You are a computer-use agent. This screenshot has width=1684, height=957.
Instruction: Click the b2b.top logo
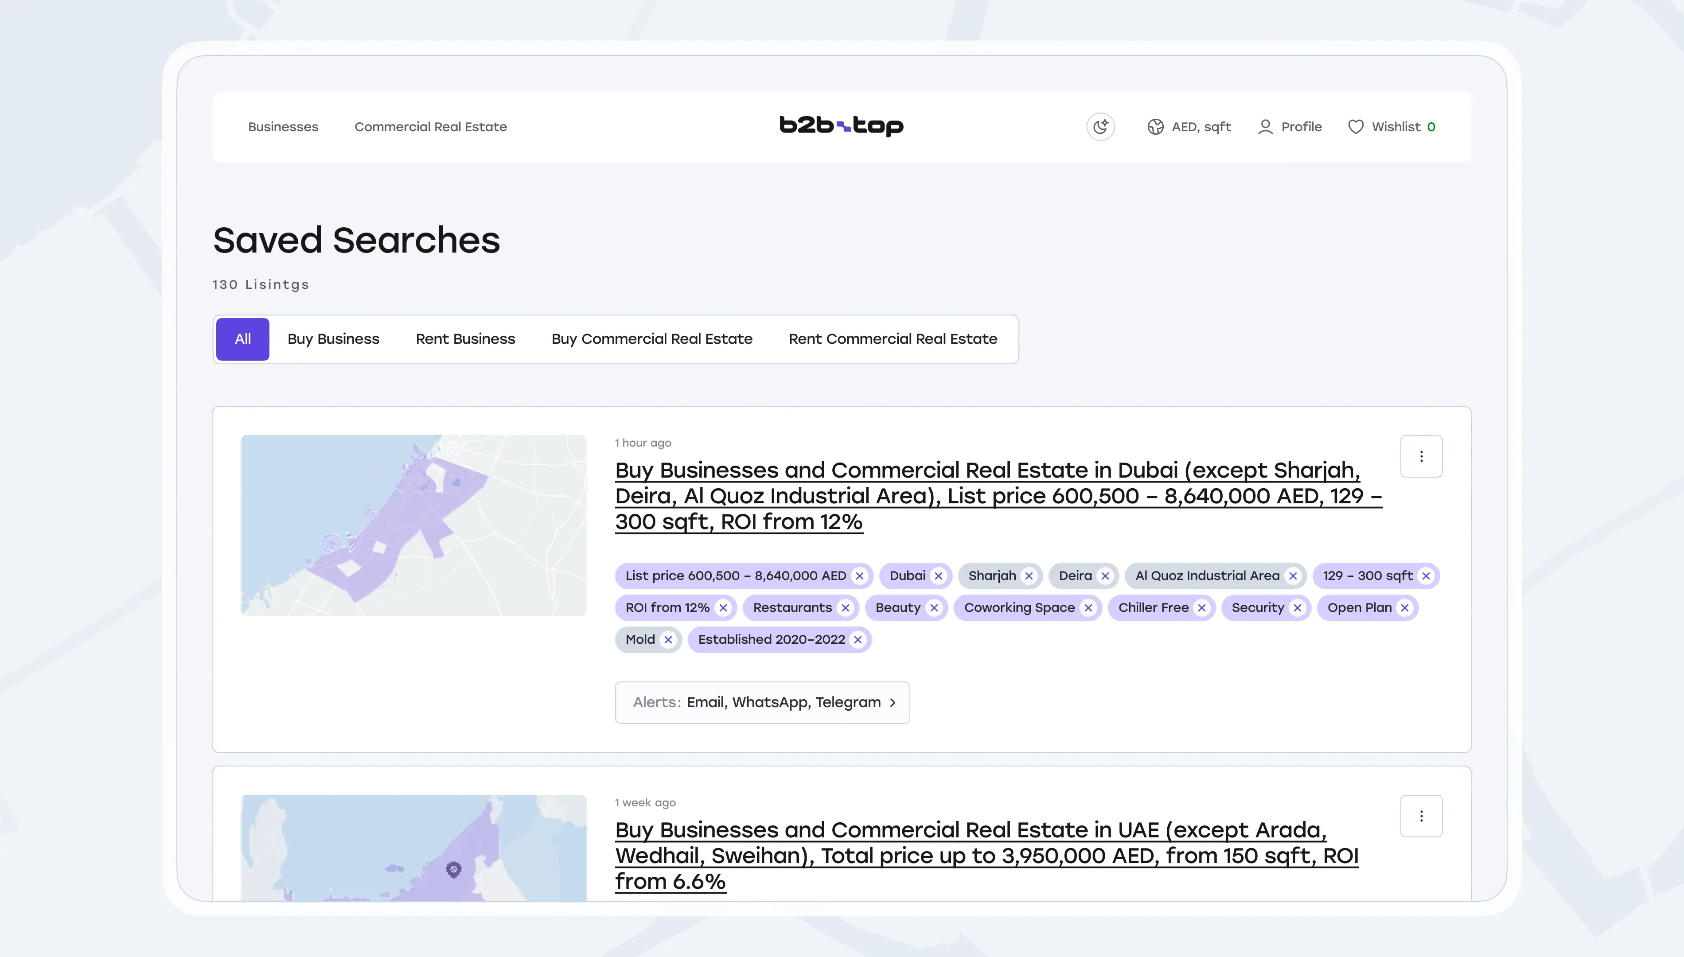[x=842, y=125]
